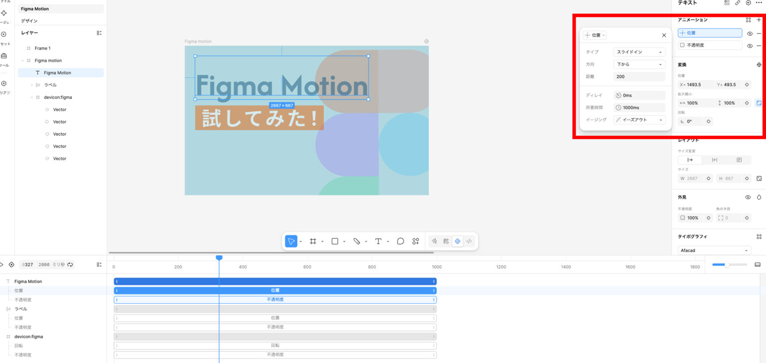Switch to Dev Mode code icon
The image size is (766, 363).
469,241
